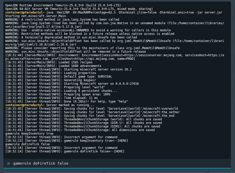Click 'ThreadedAnvilChunkStorage: All dimensions are saved' line

tap(80, 130)
